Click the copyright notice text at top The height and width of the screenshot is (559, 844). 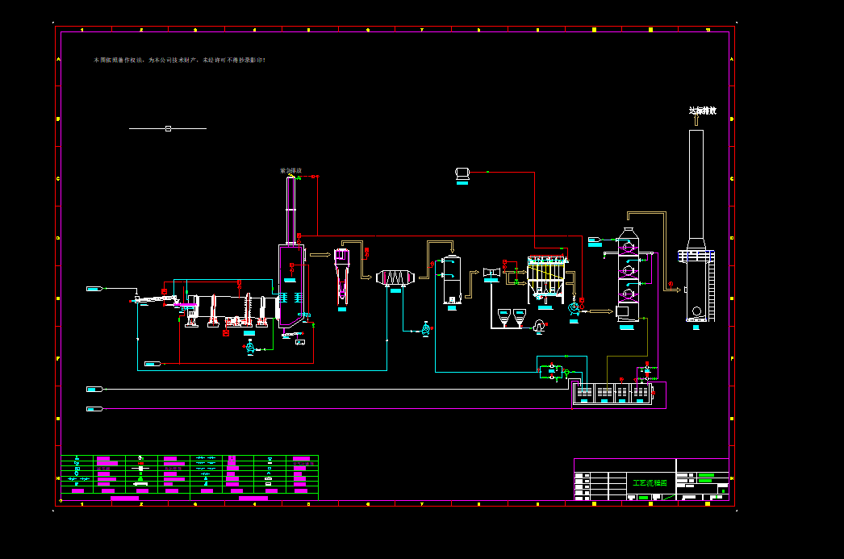180,60
